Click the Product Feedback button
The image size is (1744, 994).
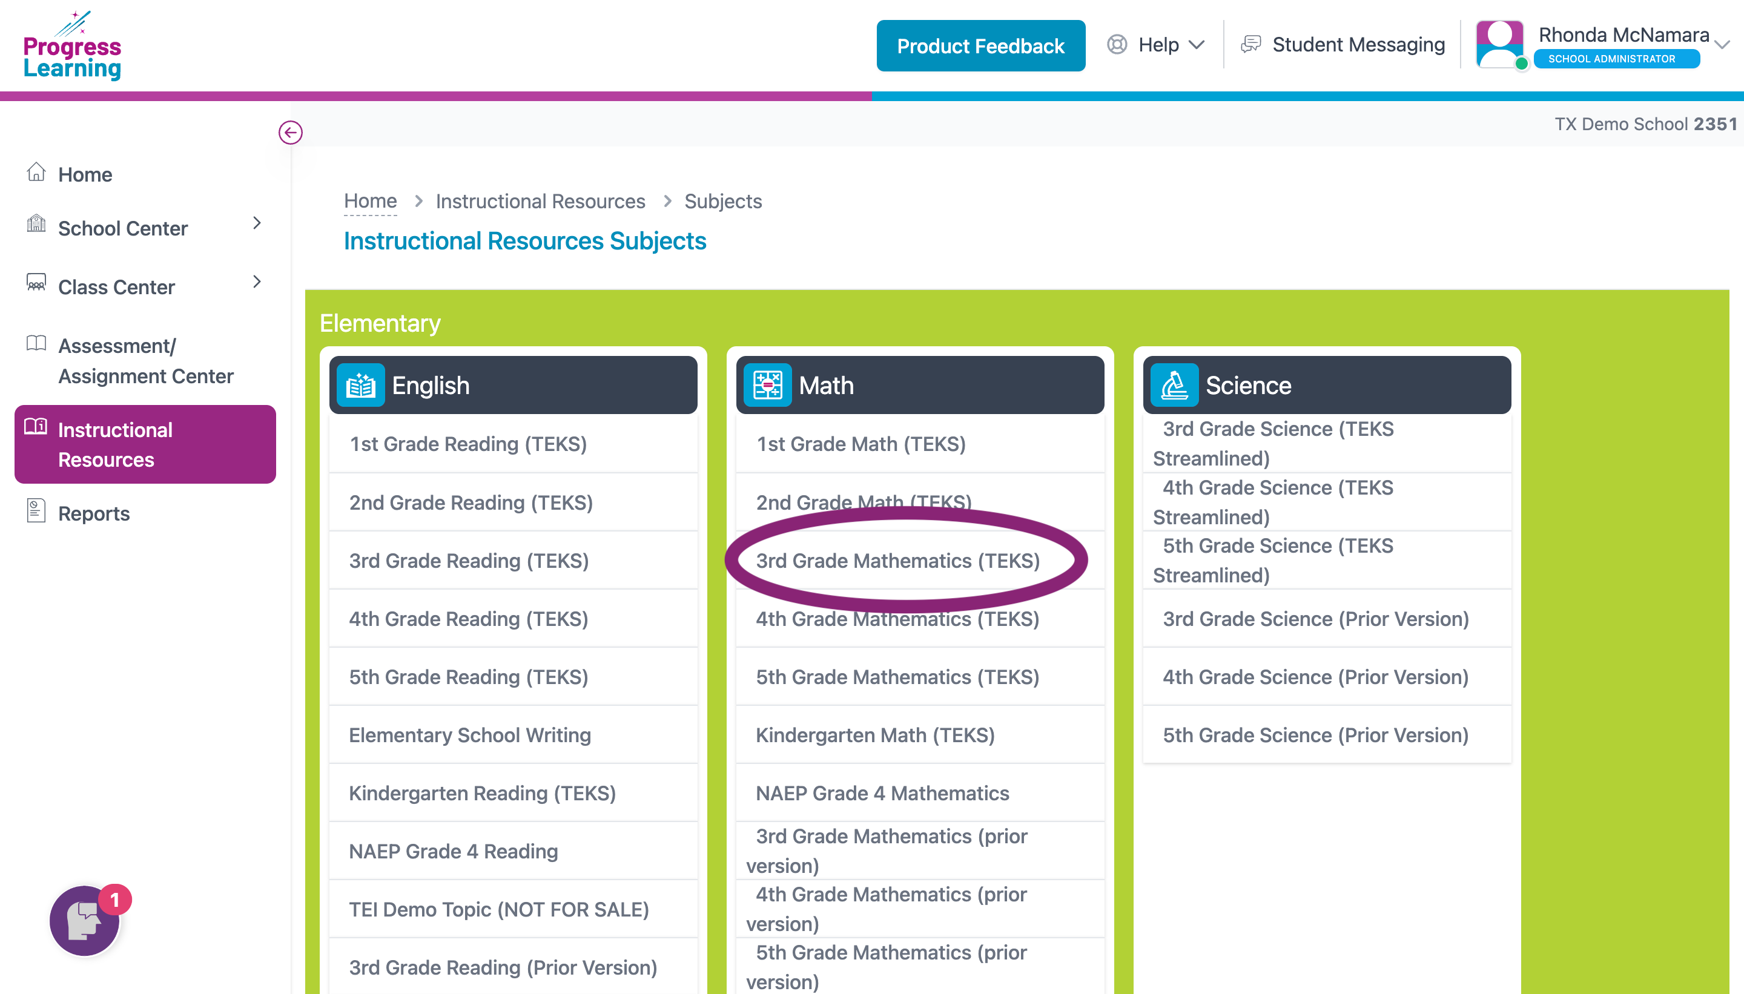[980, 46]
